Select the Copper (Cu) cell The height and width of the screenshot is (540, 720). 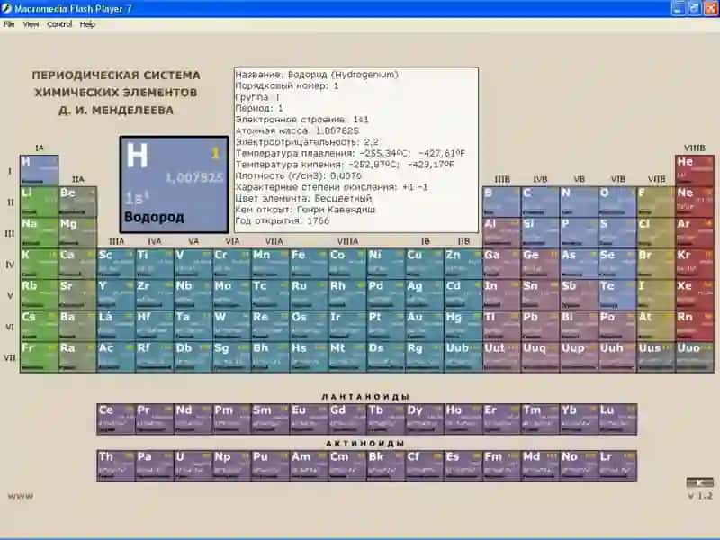tap(425, 264)
